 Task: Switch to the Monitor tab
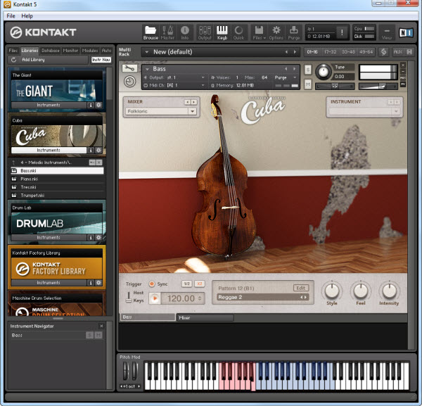click(70, 51)
